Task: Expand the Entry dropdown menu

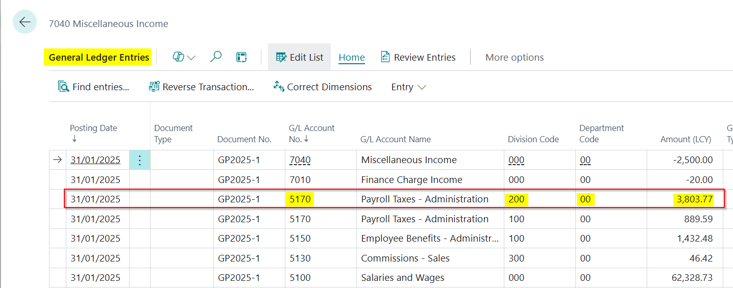Action: [408, 87]
